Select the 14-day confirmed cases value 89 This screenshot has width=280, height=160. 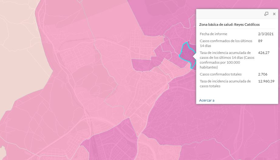tap(260, 41)
